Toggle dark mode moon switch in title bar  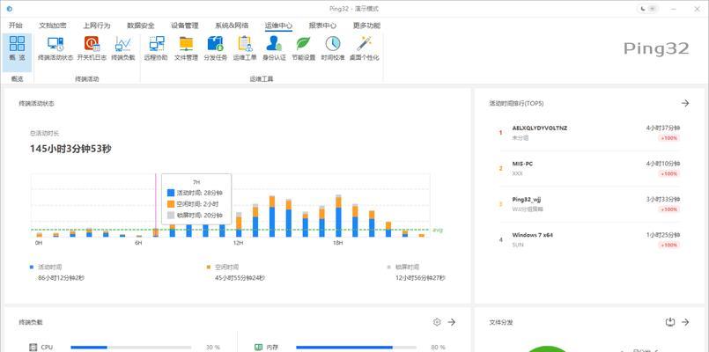[x=648, y=9]
